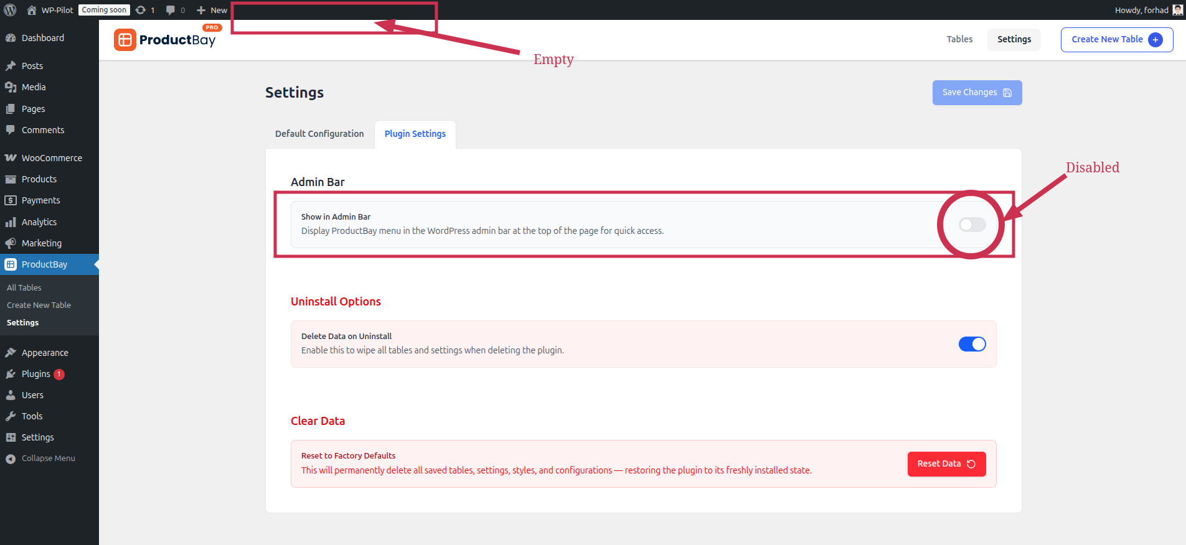Screen dimensions: 1186x545
Task: Click the PRO badge on ProductBay logo
Action: (x=212, y=27)
